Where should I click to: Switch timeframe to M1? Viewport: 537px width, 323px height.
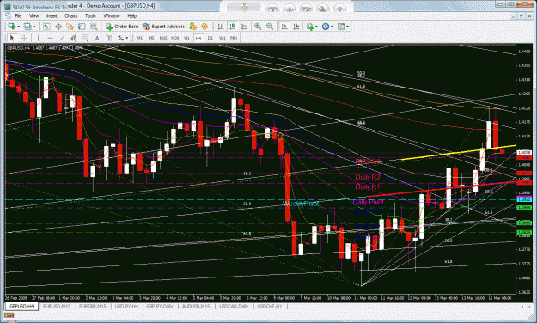click(x=139, y=38)
